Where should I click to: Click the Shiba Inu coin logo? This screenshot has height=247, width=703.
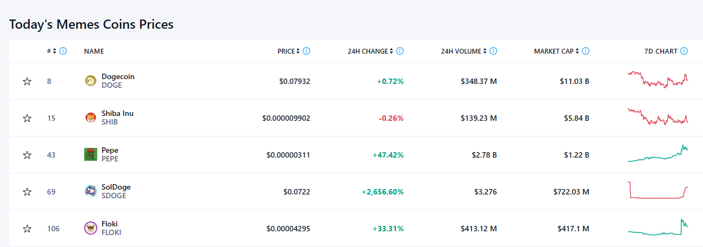[x=91, y=118]
